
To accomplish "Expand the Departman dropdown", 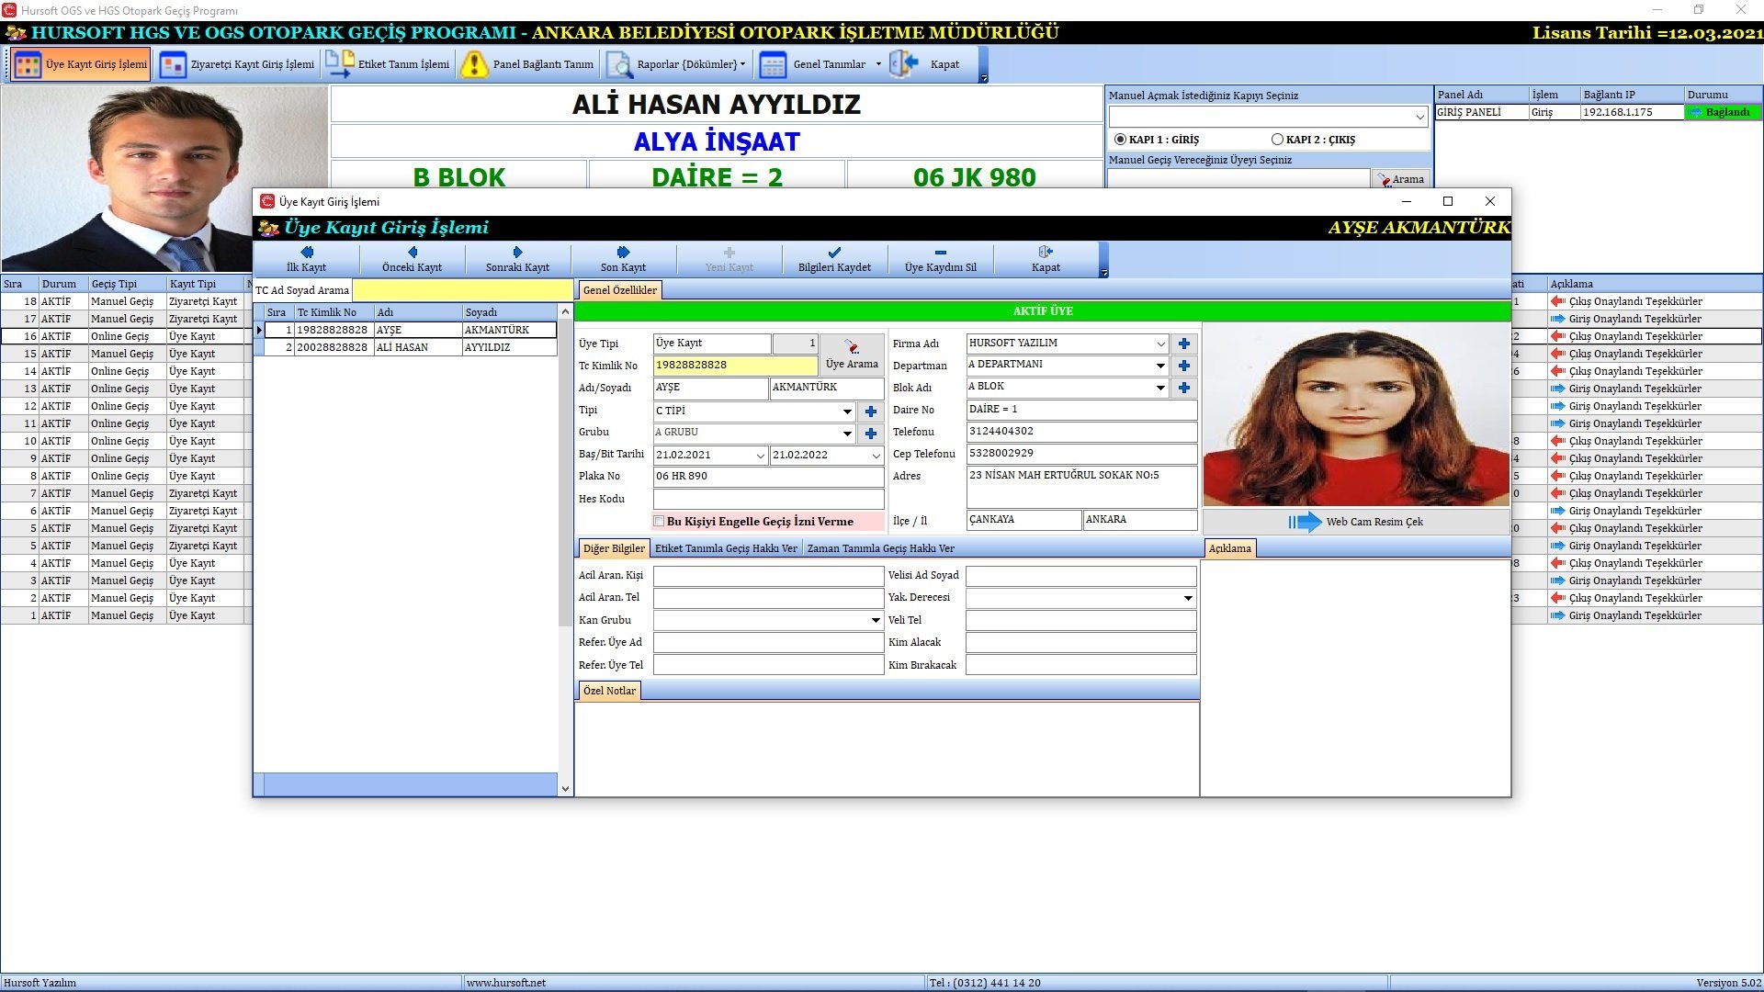I will click(x=1160, y=366).
